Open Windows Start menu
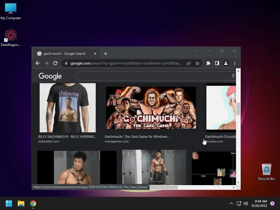Screen dimensions: 280x210 tap(9, 203)
